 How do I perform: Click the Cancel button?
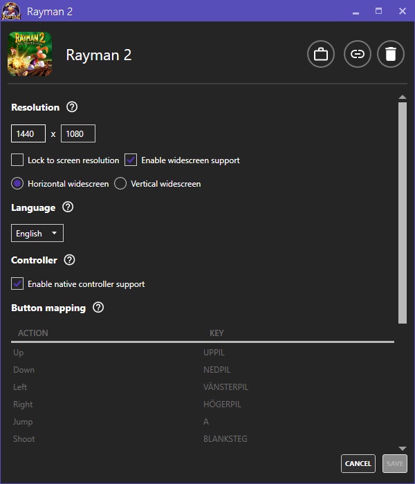click(358, 464)
